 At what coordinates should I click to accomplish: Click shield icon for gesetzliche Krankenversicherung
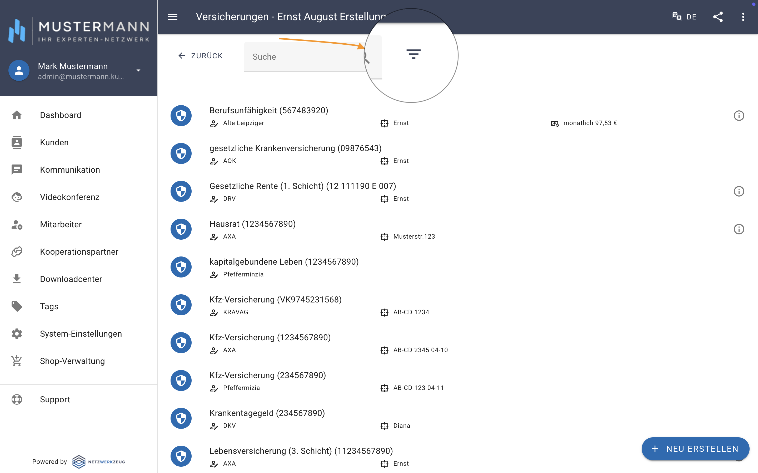(x=181, y=154)
